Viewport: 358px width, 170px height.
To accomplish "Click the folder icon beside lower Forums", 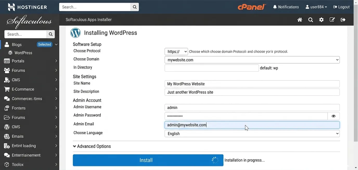I will (7, 118).
